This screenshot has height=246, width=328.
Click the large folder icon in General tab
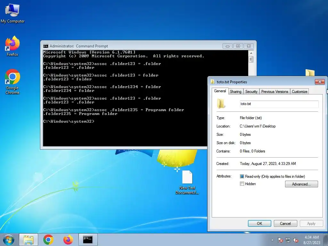pyautogui.click(x=221, y=104)
